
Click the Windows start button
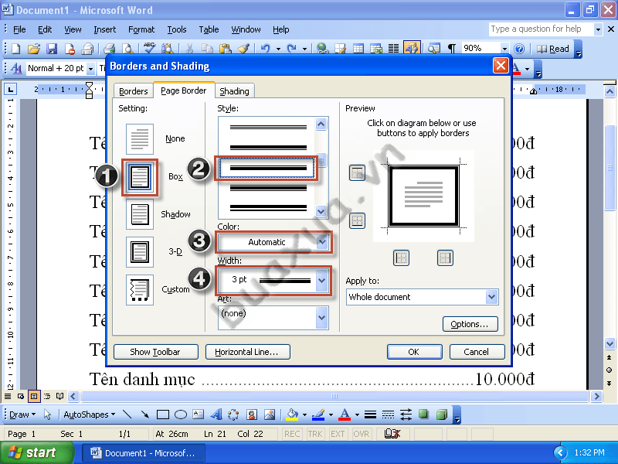[36, 452]
